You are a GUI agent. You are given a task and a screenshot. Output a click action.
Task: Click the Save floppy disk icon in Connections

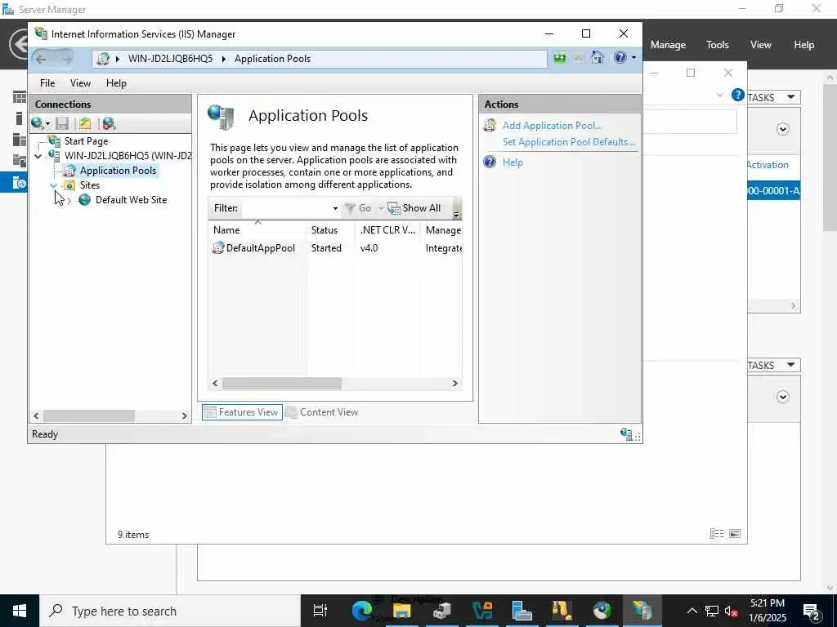(x=62, y=124)
